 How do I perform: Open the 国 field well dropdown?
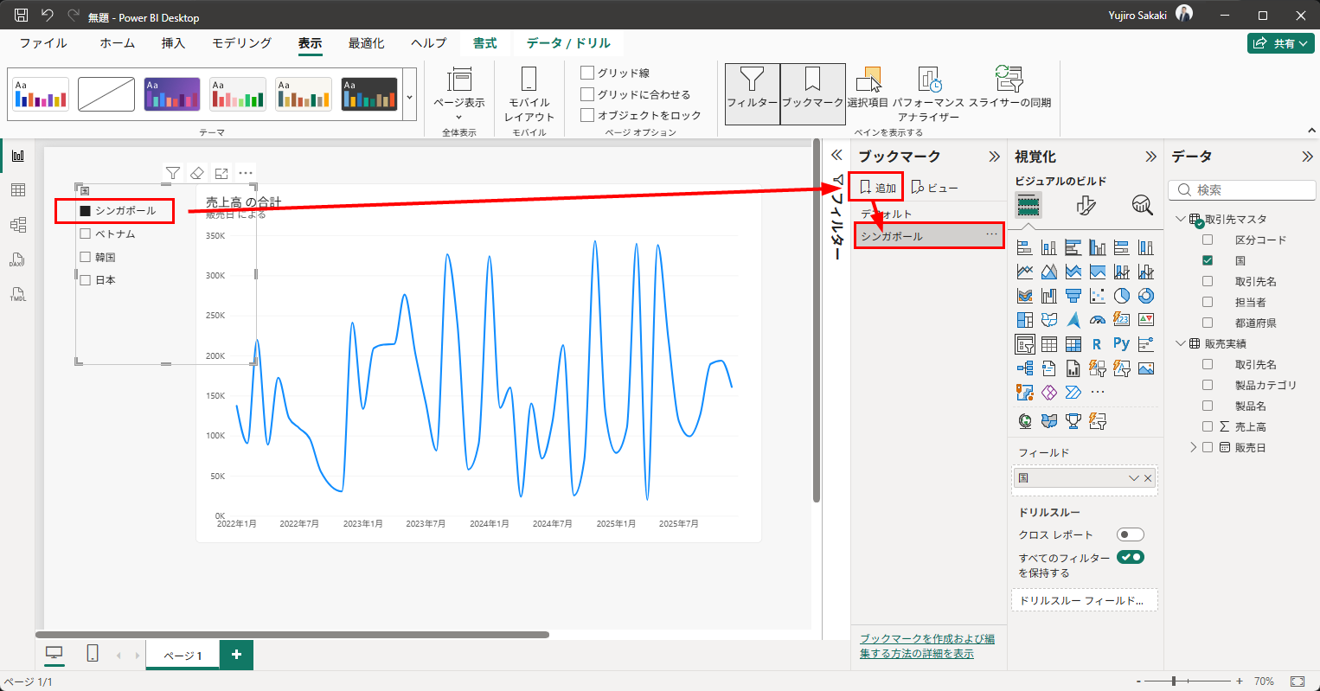(1134, 478)
